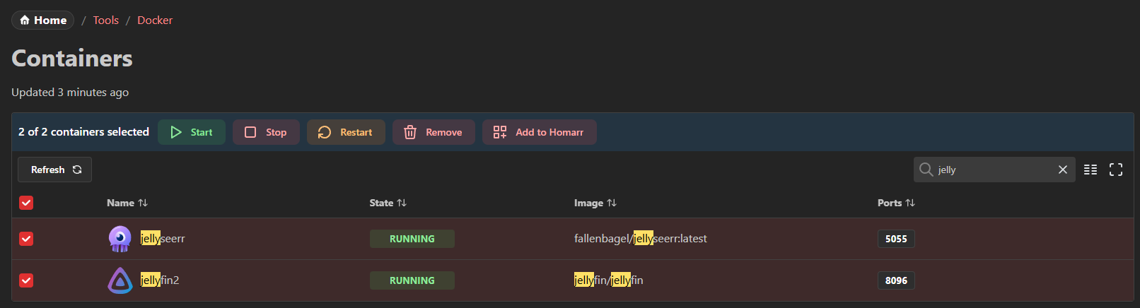Sort the table by State
Viewport: 1140px width, 308px height.
(x=402, y=203)
